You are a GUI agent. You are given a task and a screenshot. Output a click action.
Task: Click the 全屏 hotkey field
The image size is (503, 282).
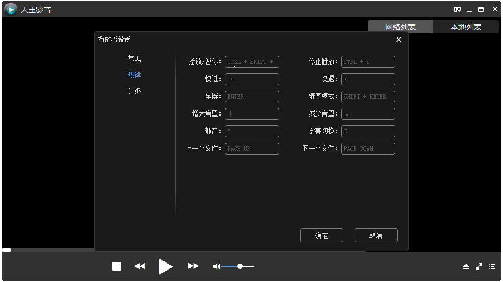(x=252, y=97)
